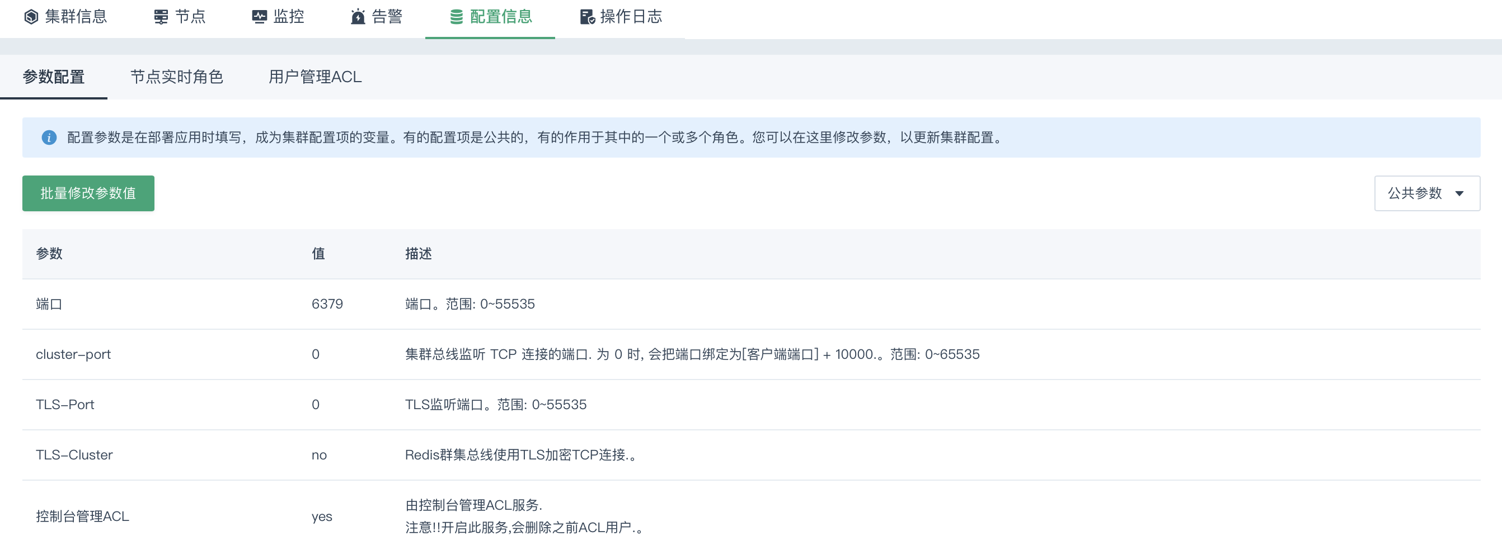Click the 描述 column header
The image size is (1502, 550).
(418, 254)
